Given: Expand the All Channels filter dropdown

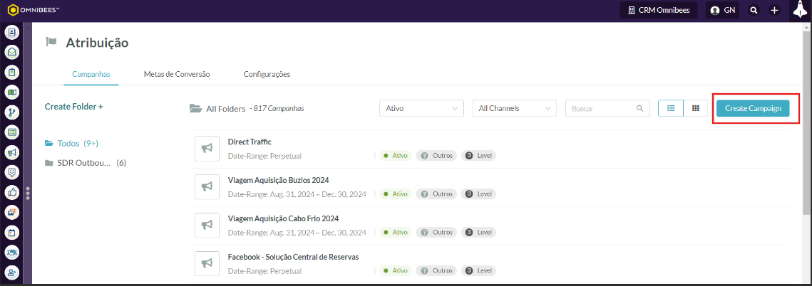Looking at the screenshot, I should click(514, 108).
